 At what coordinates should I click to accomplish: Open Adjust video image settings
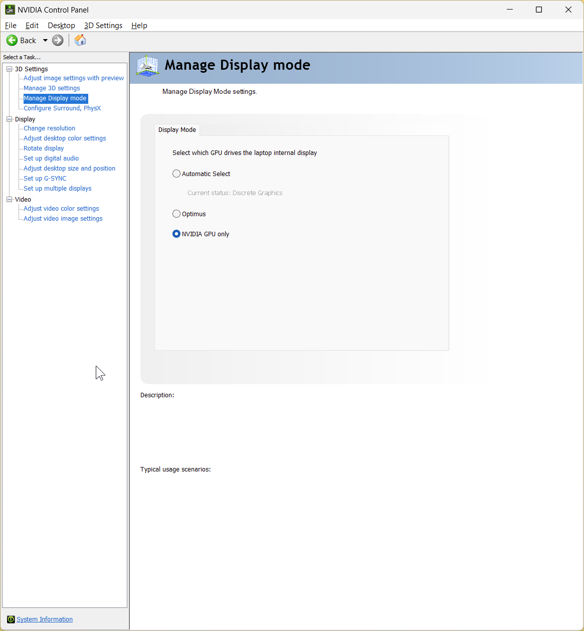63,219
